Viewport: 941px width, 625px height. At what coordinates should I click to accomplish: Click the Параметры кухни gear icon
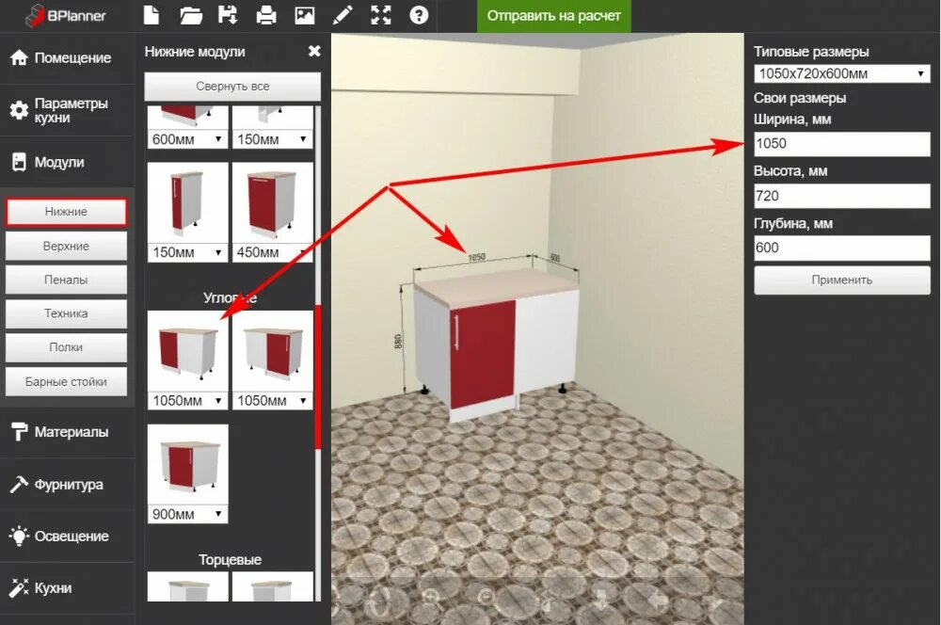click(x=19, y=110)
